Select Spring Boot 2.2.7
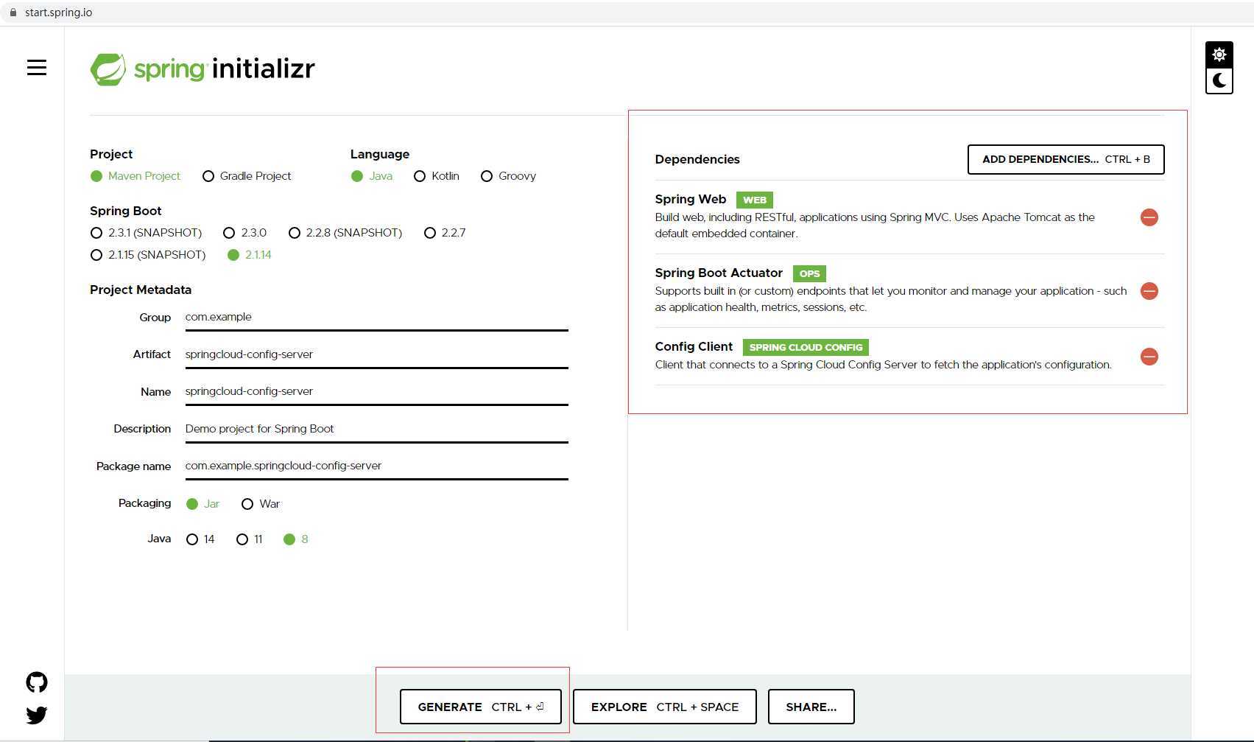Viewport: 1254px width, 742px height. pos(445,233)
